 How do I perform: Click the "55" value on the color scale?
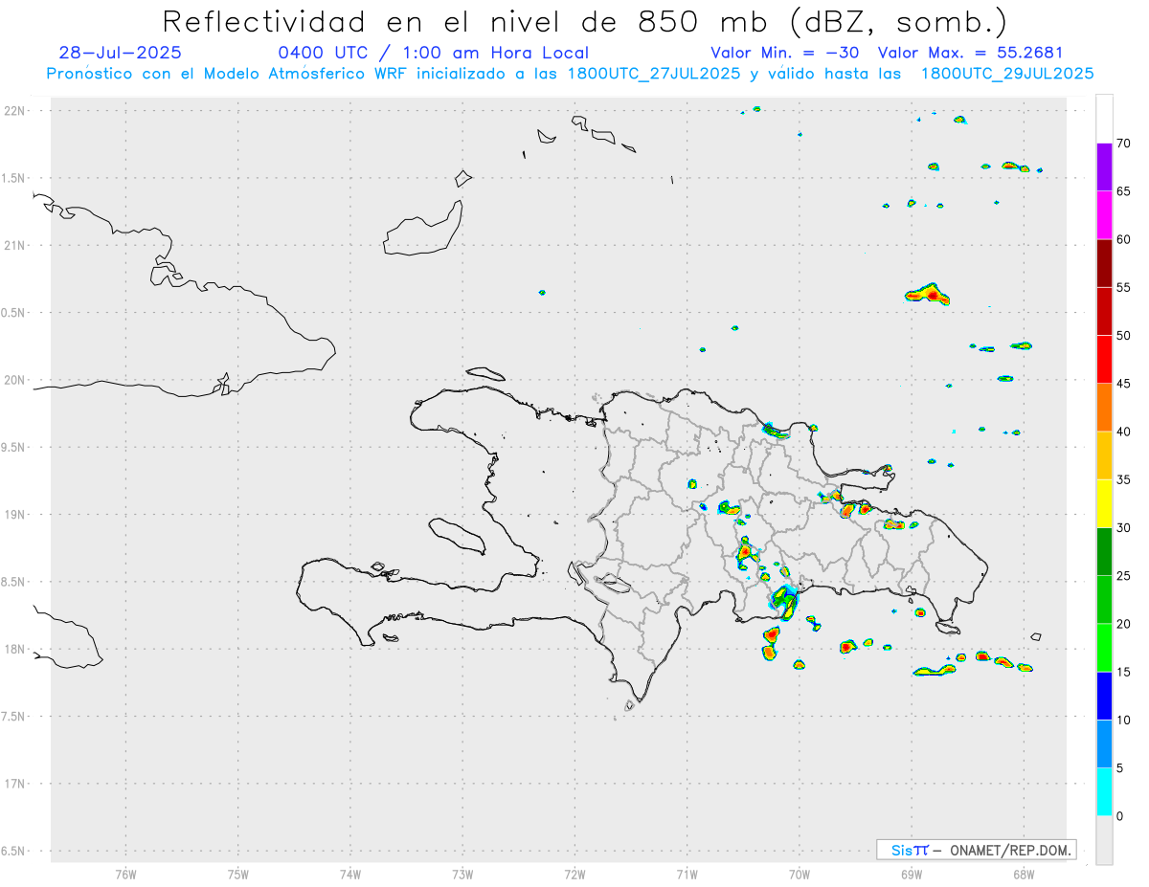(x=1124, y=287)
